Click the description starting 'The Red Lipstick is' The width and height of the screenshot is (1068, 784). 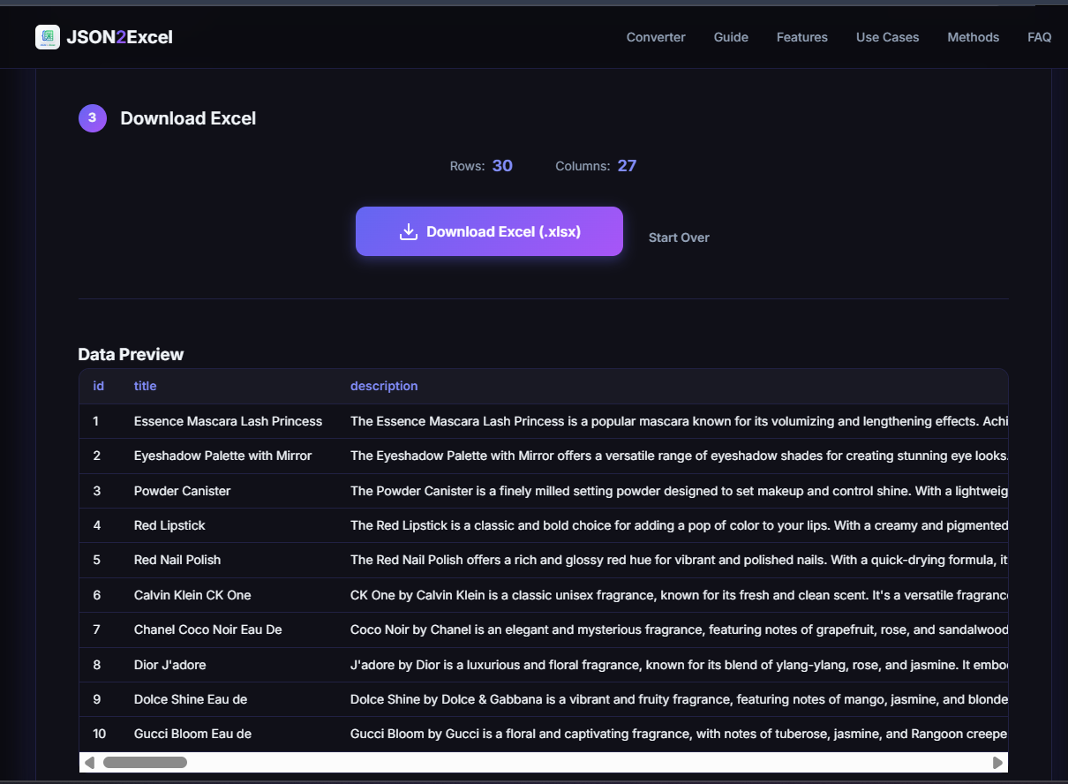pos(679,525)
